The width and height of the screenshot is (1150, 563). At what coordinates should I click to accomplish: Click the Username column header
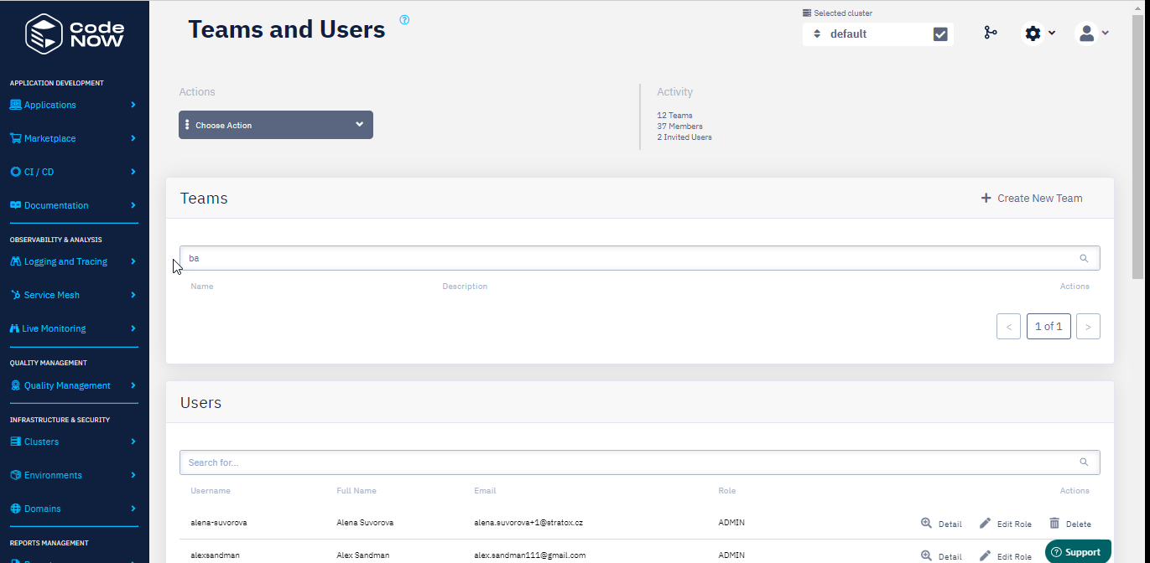(x=211, y=491)
